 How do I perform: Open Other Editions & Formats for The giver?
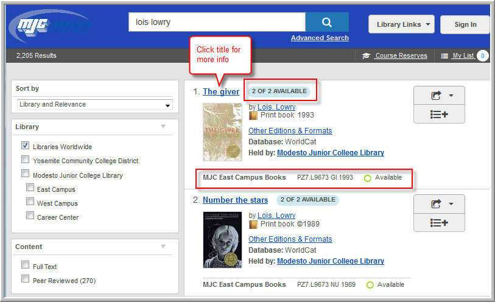[x=290, y=131]
